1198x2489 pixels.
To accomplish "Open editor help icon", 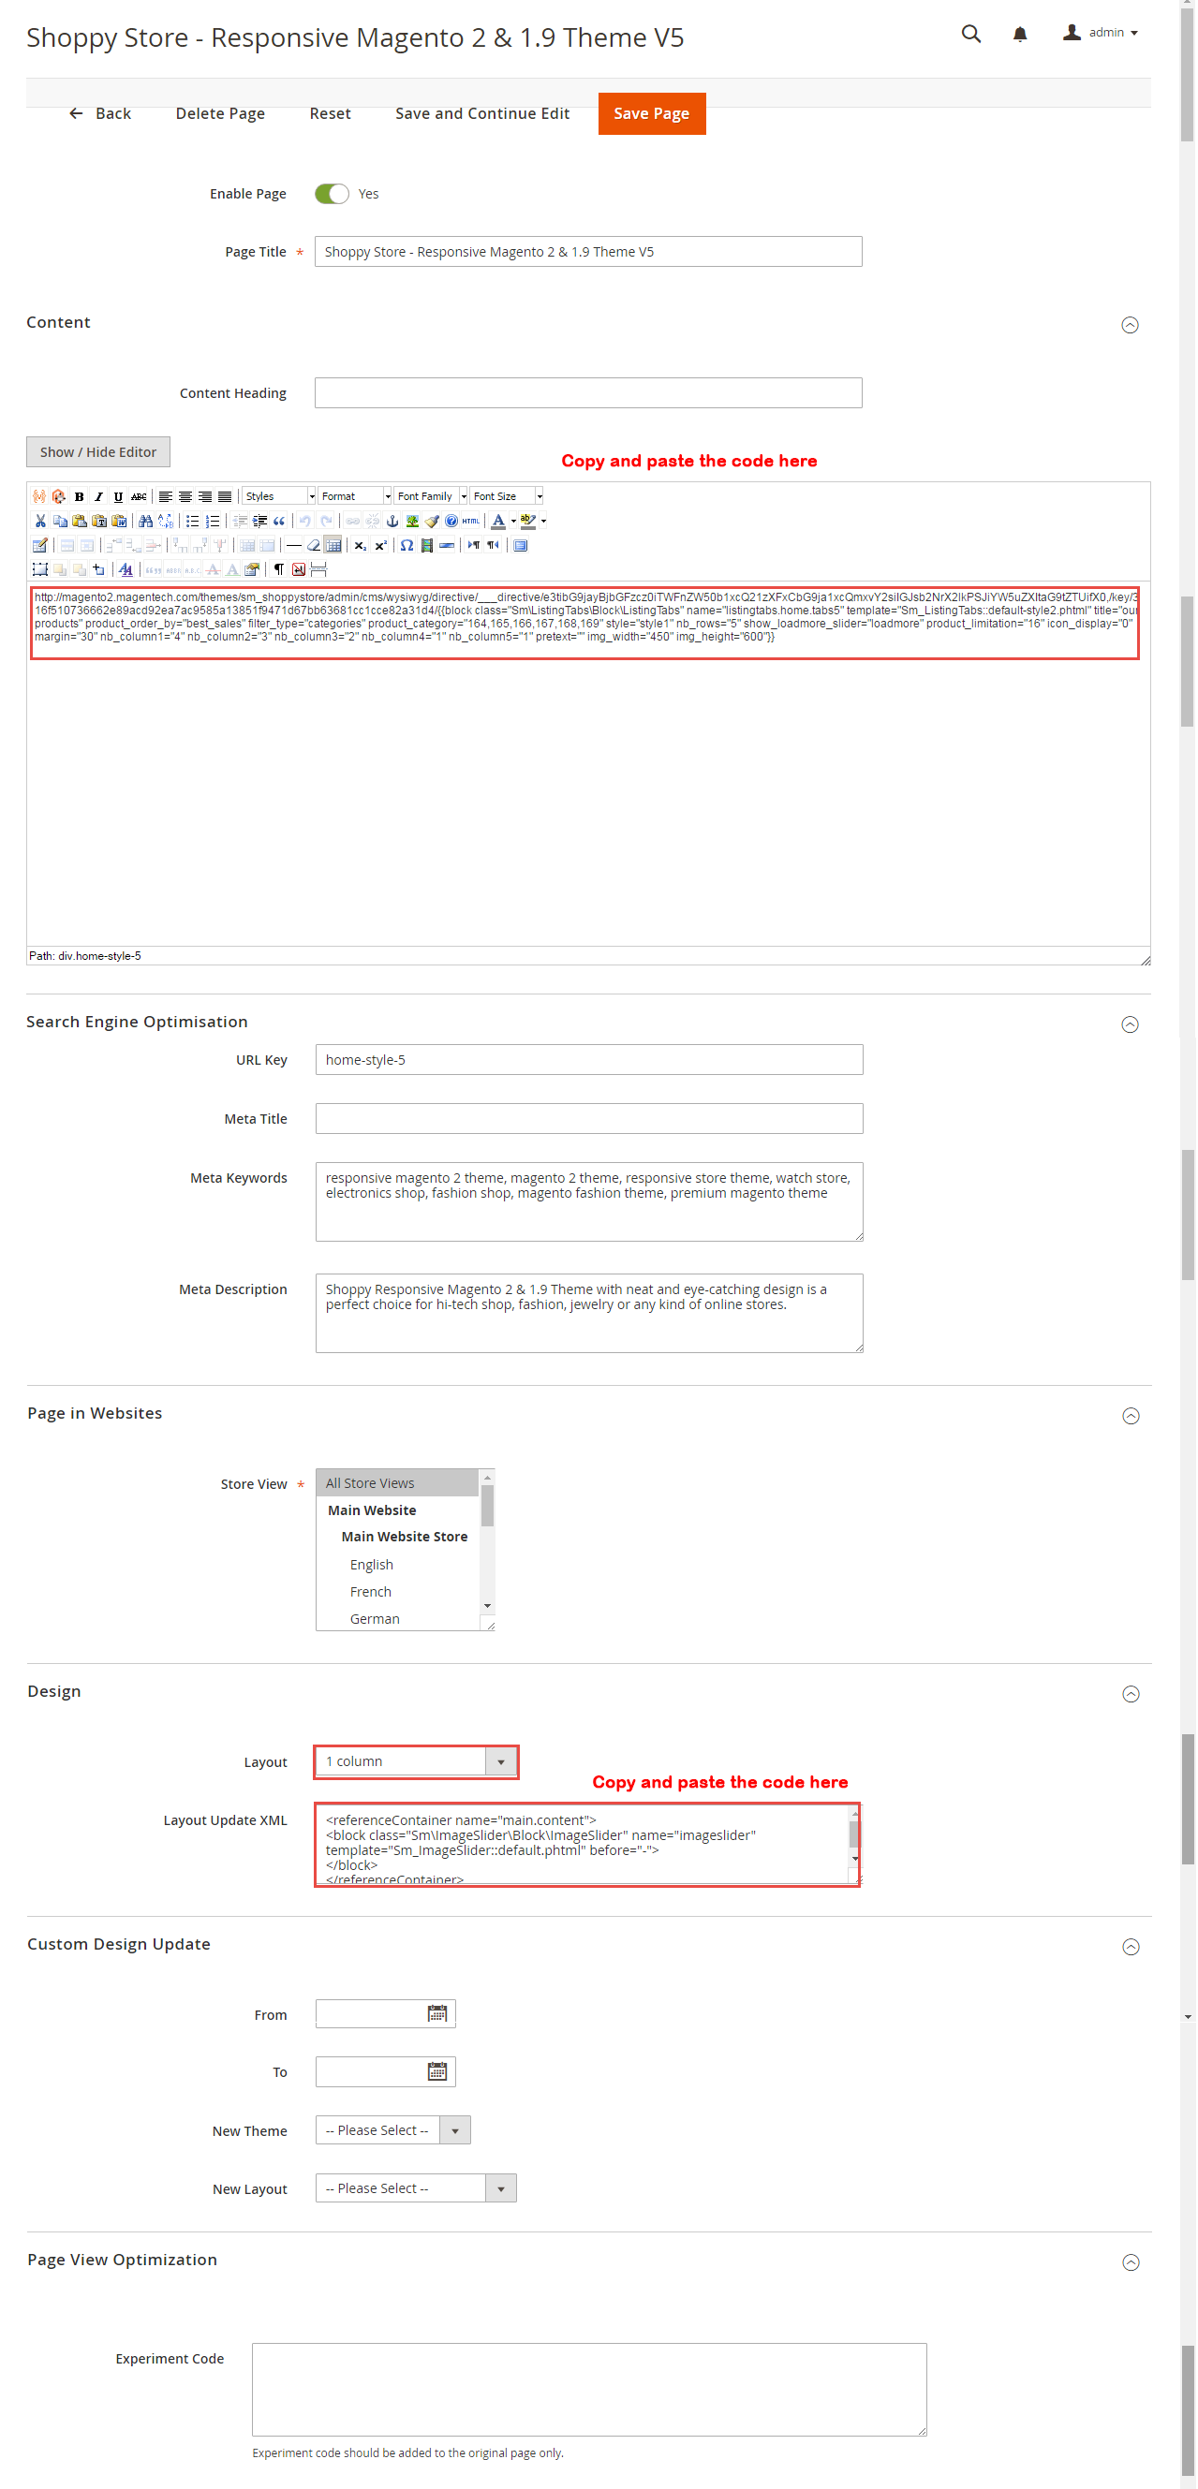I will 451,522.
